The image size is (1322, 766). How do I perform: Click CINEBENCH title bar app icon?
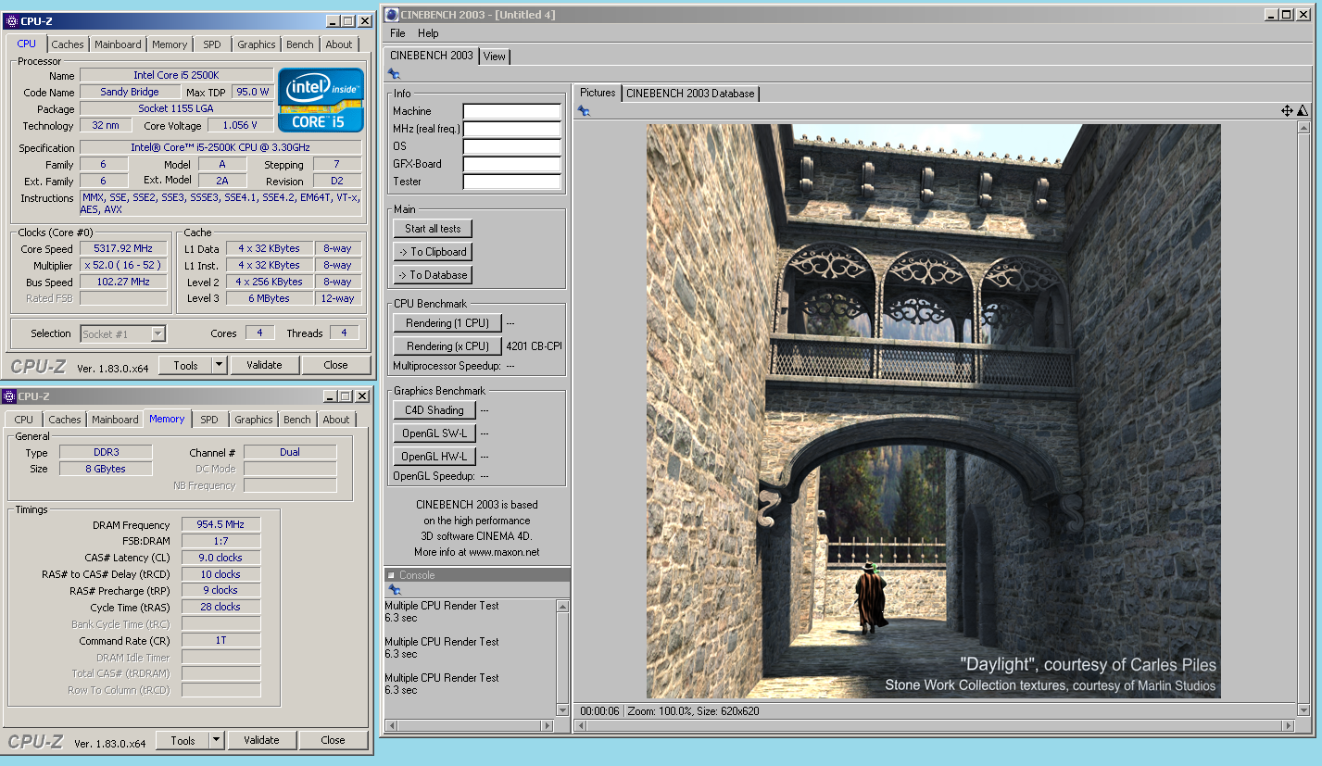coord(392,14)
